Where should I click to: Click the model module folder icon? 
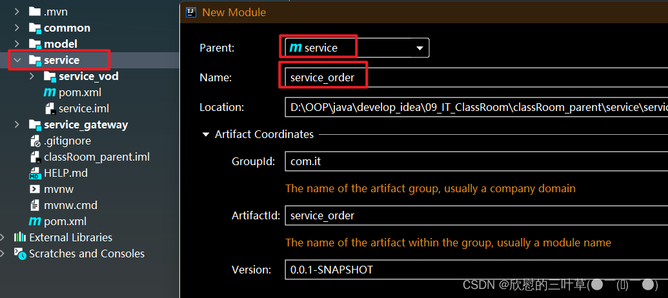point(35,45)
